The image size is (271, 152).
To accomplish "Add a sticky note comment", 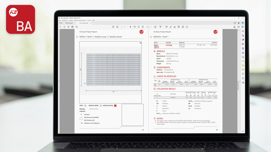I will (x=167, y=27).
